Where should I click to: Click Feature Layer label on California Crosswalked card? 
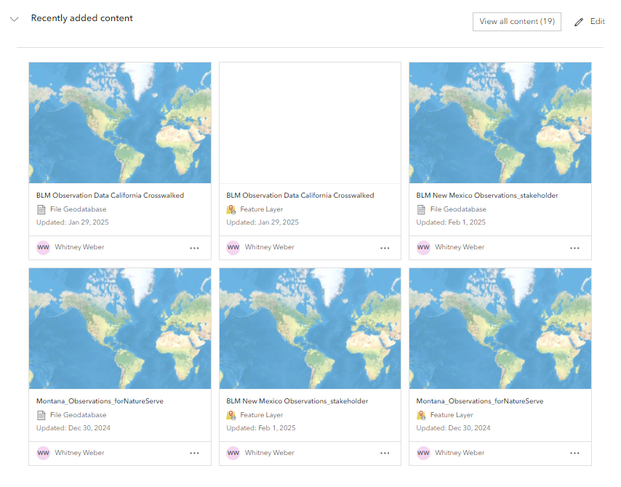[x=261, y=209]
